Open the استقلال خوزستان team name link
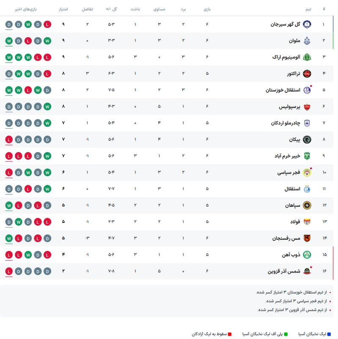Viewport: 338px width, 339px height. 283,90
